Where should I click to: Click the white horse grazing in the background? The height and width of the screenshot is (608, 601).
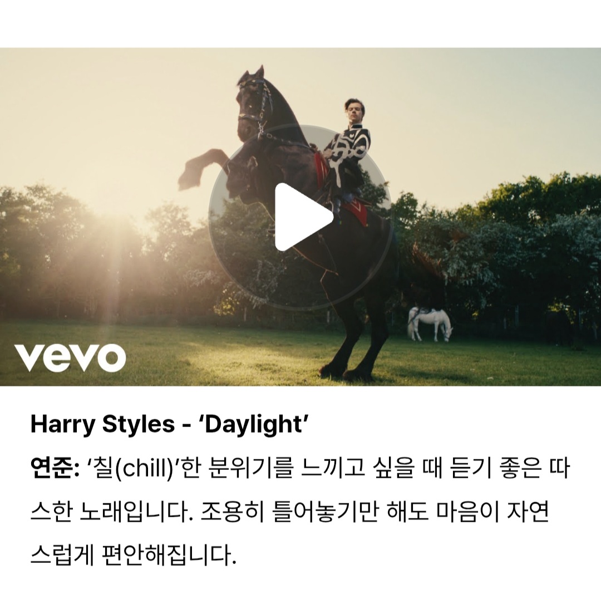click(430, 324)
